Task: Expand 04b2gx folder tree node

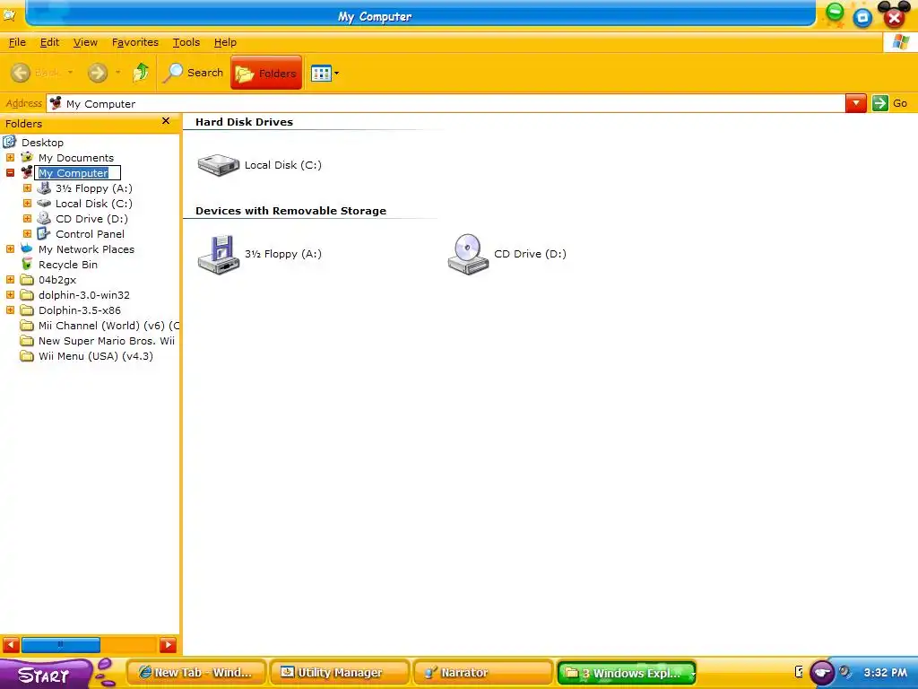Action: coord(10,280)
